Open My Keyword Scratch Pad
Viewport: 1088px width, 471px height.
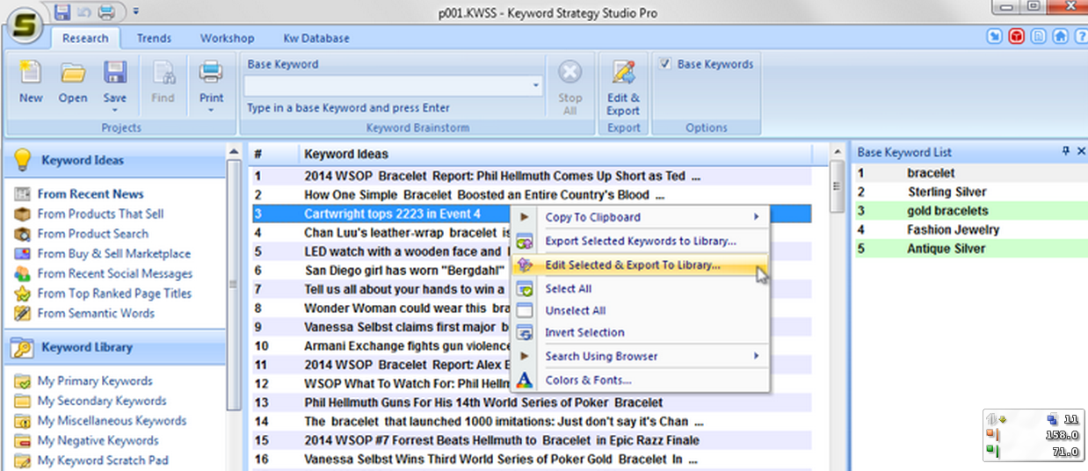102,460
